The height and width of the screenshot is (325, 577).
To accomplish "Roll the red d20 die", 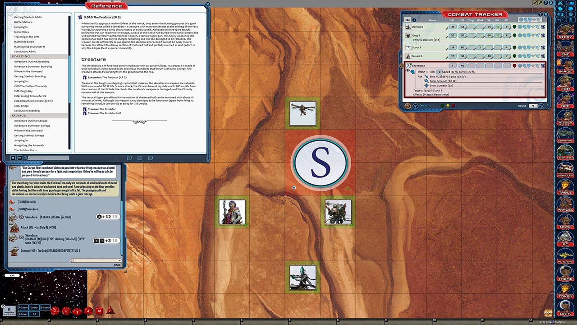I will (55, 311).
